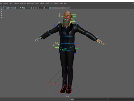134x101 pixels.
Task: Select the yellow facial picker panel control
Action: tap(71, 18)
